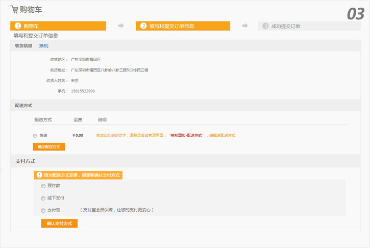This screenshot has height=248, width=370.
Task: Select the 快递 delivery radio button
Action: (35, 136)
